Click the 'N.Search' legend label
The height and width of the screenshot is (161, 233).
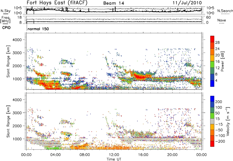[x=225, y=11]
